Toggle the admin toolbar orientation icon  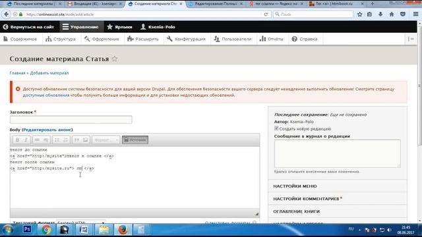[x=411, y=39]
